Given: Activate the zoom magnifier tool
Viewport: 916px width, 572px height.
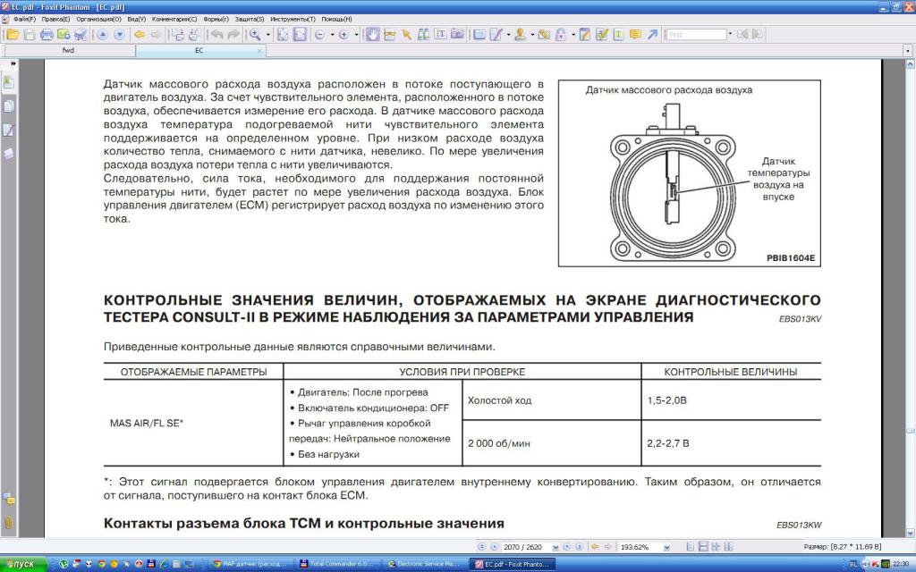Looking at the screenshot, I should click(255, 35).
